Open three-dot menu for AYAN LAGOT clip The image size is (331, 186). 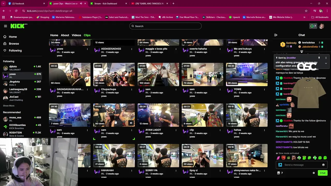pyautogui.click(x=176, y=130)
